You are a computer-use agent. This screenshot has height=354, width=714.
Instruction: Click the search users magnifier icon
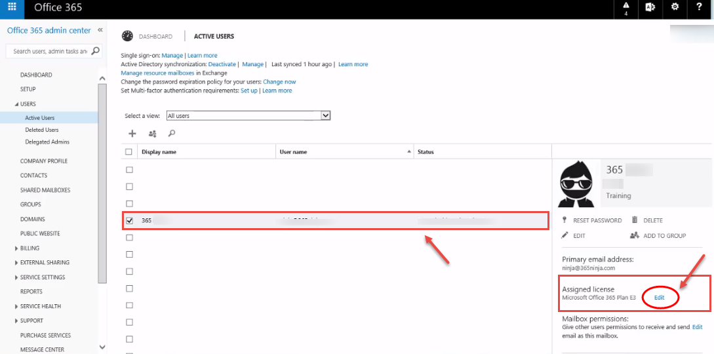point(172,133)
